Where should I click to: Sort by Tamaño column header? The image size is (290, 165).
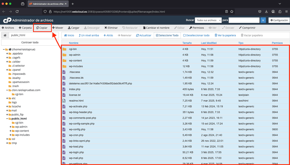coord(187,43)
